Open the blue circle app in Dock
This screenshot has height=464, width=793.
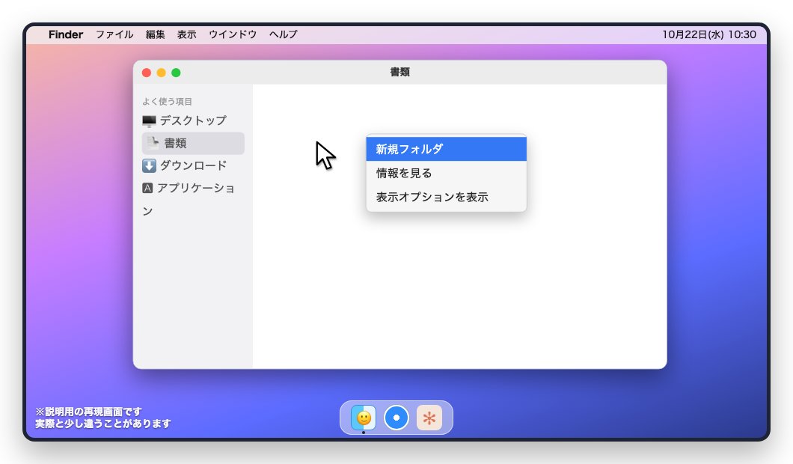pos(396,418)
